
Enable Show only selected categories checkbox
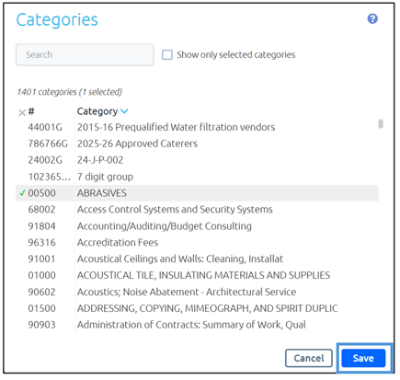(167, 55)
